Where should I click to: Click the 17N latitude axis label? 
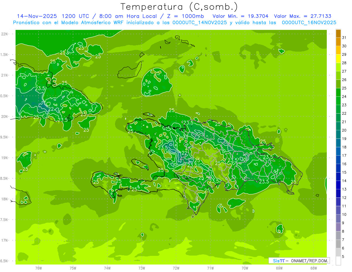pyautogui.click(x=5, y=240)
